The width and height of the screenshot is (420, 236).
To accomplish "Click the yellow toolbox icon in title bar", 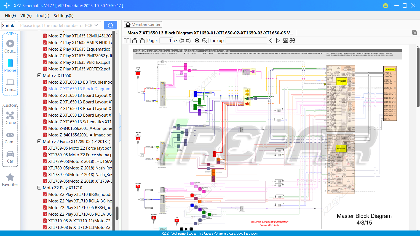I will tap(386, 6).
